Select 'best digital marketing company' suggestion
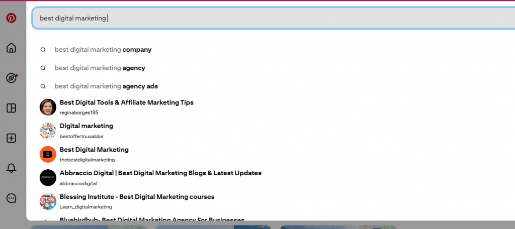This screenshot has height=229, width=515. (x=103, y=50)
